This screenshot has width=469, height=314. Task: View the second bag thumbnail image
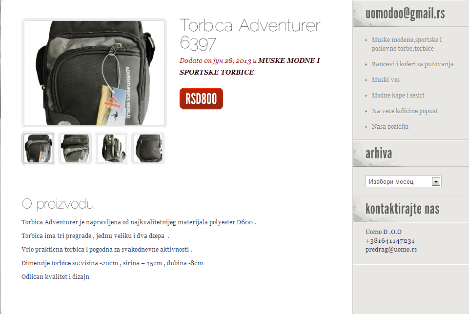75,149
